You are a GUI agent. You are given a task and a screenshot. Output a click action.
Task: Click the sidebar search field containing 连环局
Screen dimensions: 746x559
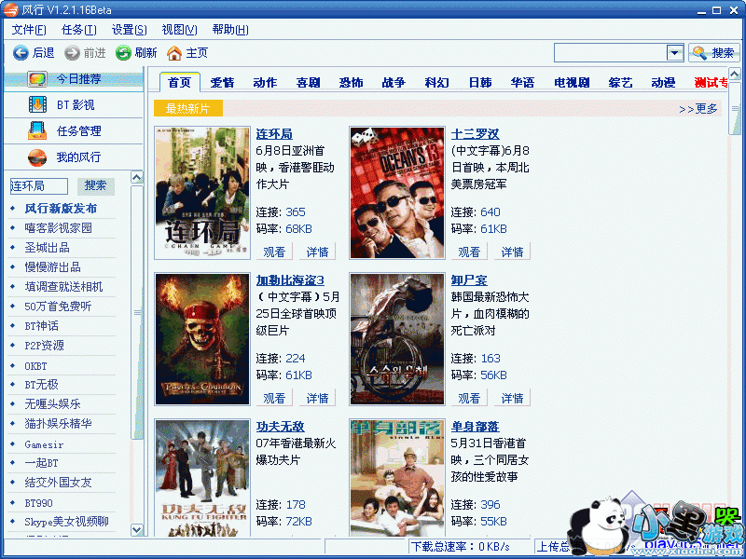point(39,185)
